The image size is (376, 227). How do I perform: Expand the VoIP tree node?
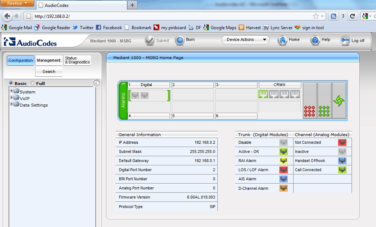[11, 98]
